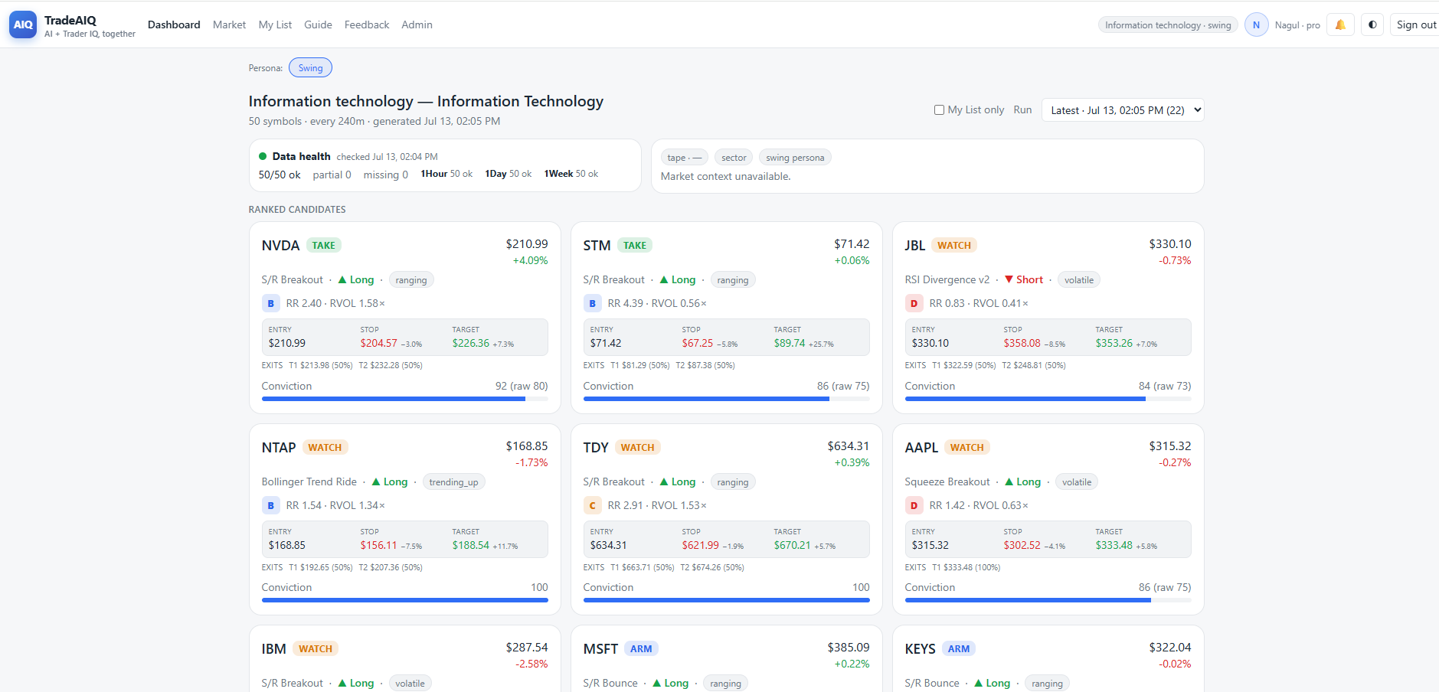The width and height of the screenshot is (1439, 692).
Task: Open Dashboard nav tab
Action: pos(174,24)
